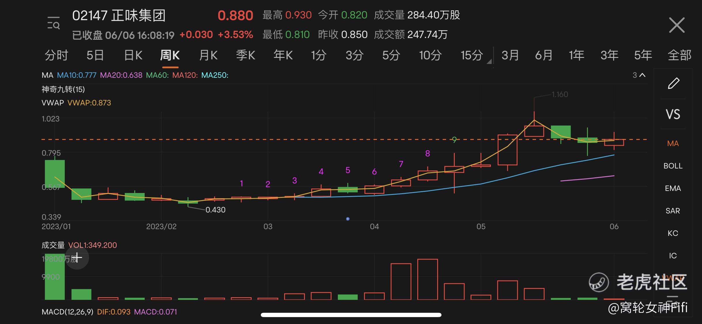Click the plus button on volume chart
The width and height of the screenshot is (702, 324).
tap(77, 257)
